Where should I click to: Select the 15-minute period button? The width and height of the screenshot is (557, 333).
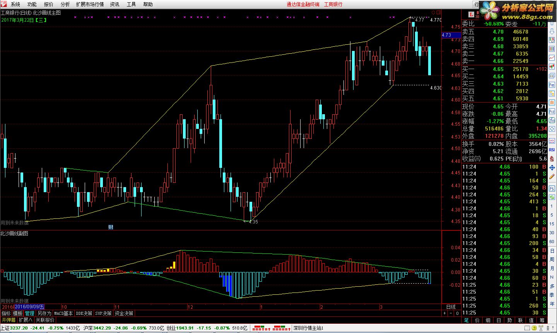552,224
